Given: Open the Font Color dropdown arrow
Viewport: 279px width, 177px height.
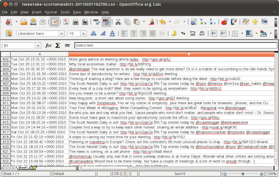Looking at the screenshot, I should click(x=271, y=34).
